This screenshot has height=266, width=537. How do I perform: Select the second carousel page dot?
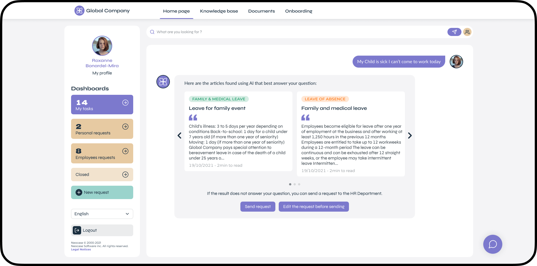(295, 184)
